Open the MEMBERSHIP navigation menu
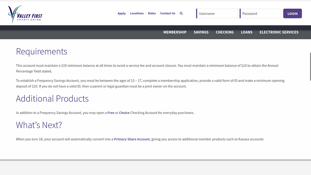Image resolution: width=311 pixels, height=175 pixels. [175, 32]
